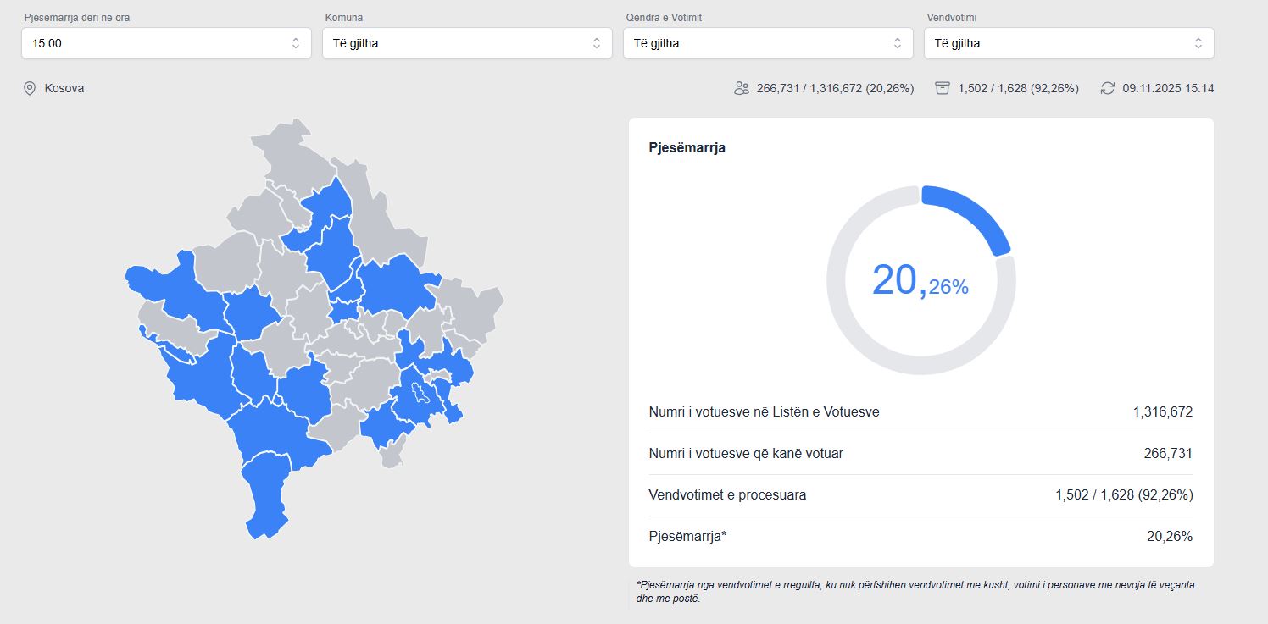This screenshot has width=1268, height=624.
Task: Click the chevron arrows in the Komuna dropdown
Action: click(x=596, y=43)
